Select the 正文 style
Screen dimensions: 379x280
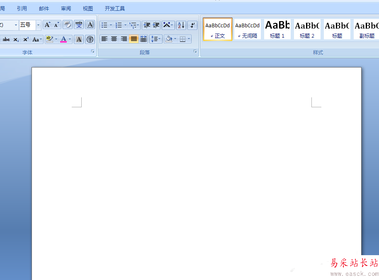click(x=218, y=29)
